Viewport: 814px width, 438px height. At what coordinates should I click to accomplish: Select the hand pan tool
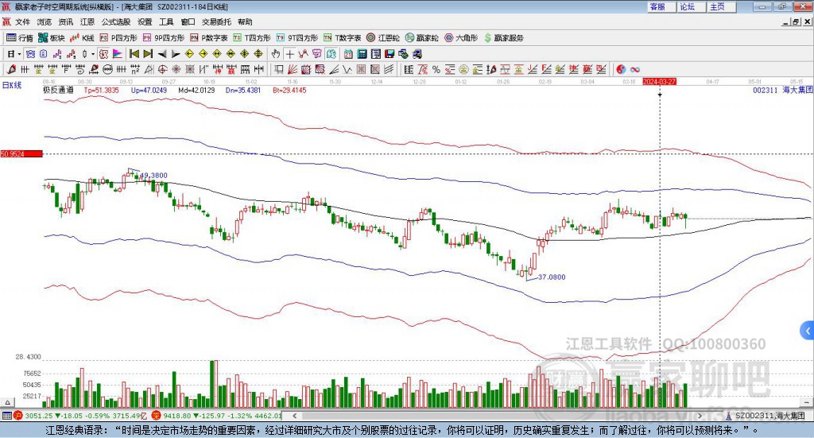click(x=276, y=54)
